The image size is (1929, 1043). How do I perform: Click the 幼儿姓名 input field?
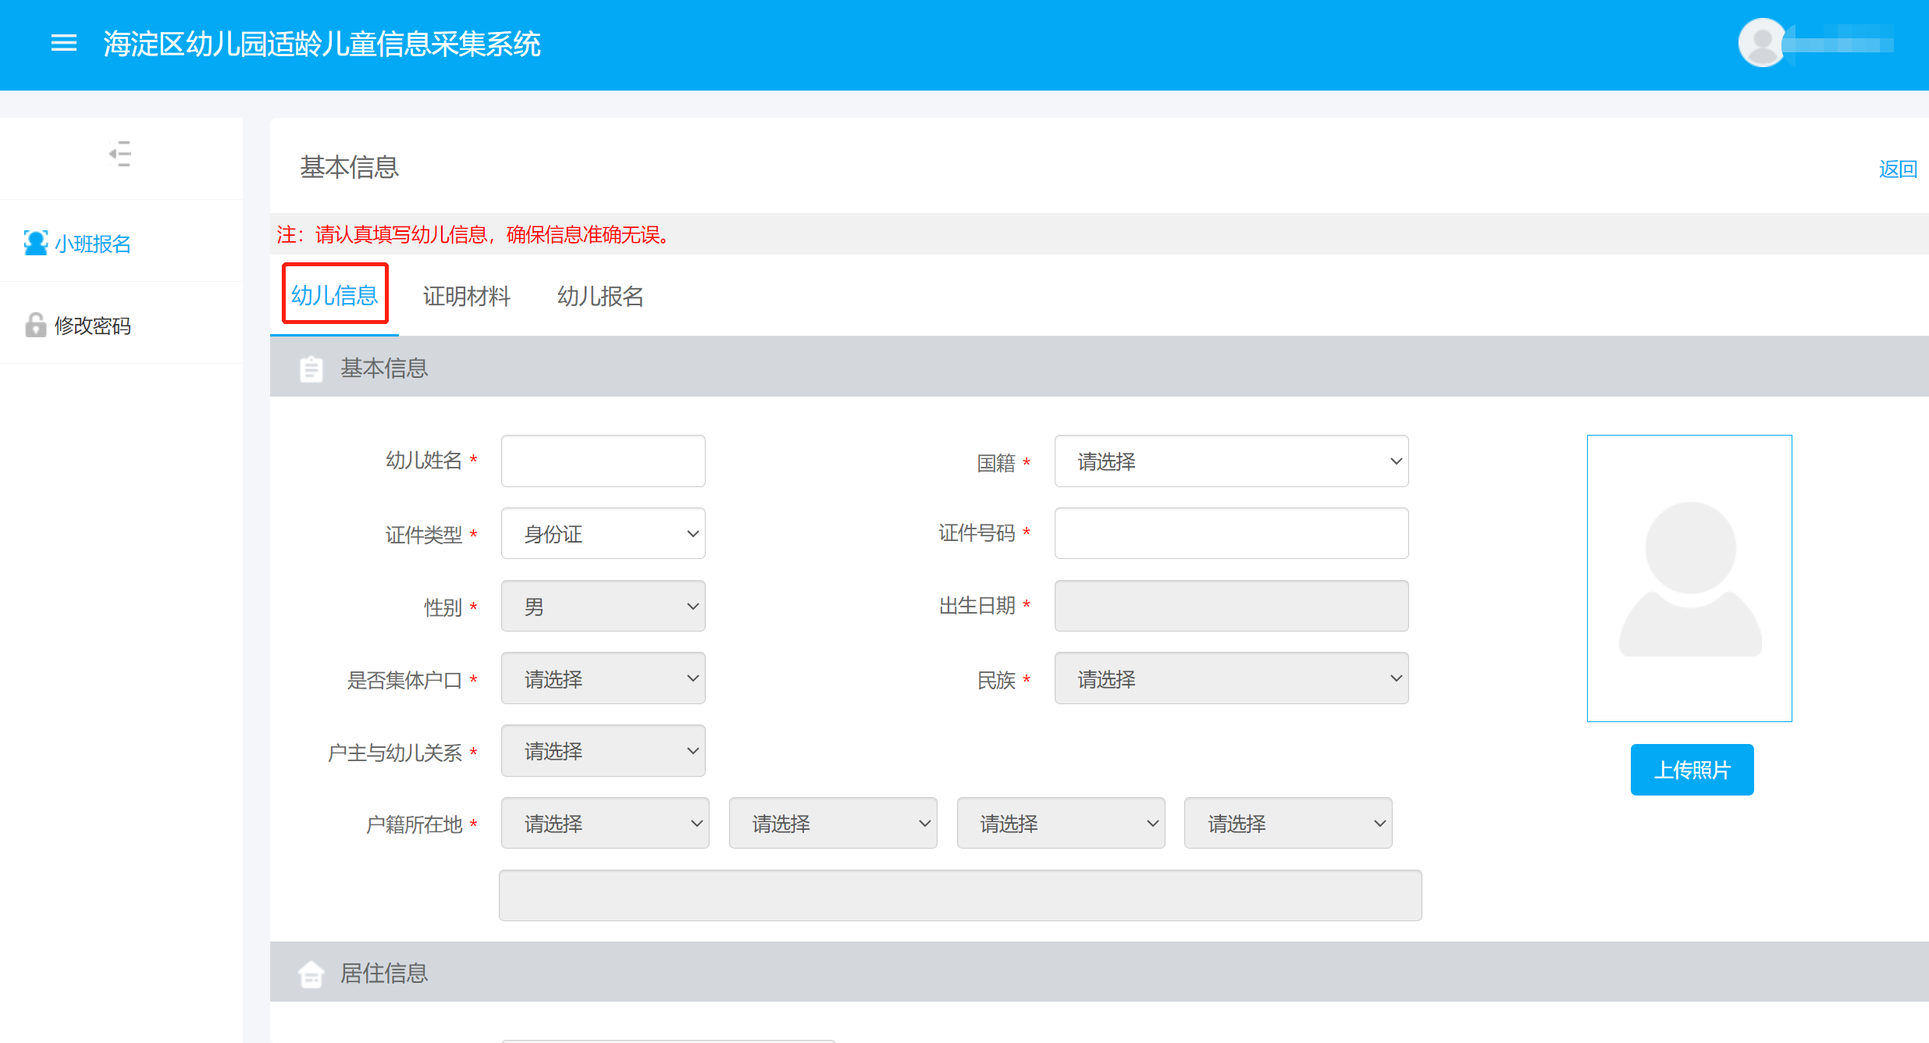click(603, 461)
